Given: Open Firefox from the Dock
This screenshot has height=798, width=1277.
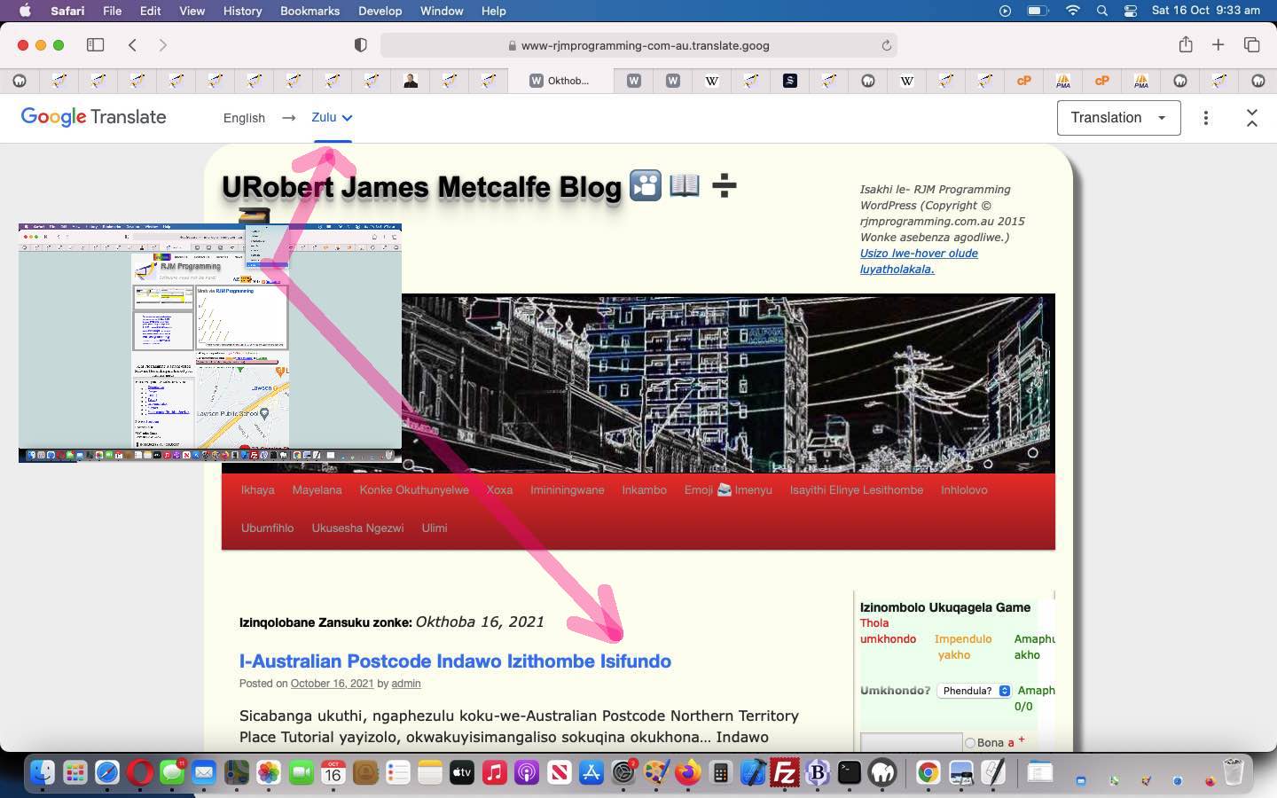Looking at the screenshot, I should [x=687, y=773].
